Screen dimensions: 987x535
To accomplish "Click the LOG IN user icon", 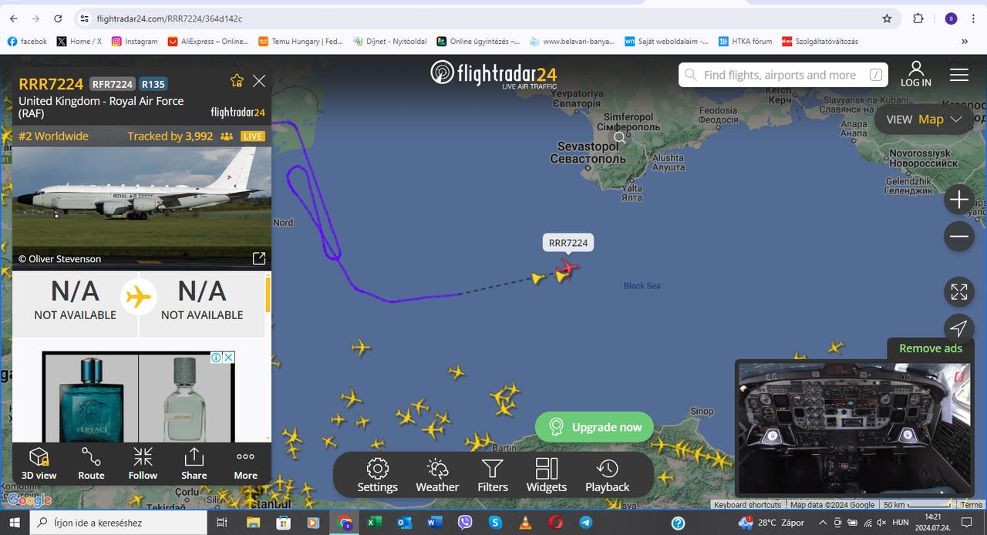I will click(916, 74).
